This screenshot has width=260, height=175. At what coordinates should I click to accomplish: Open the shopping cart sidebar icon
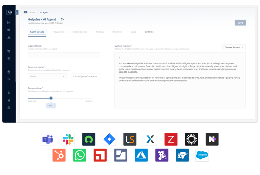click(9, 51)
